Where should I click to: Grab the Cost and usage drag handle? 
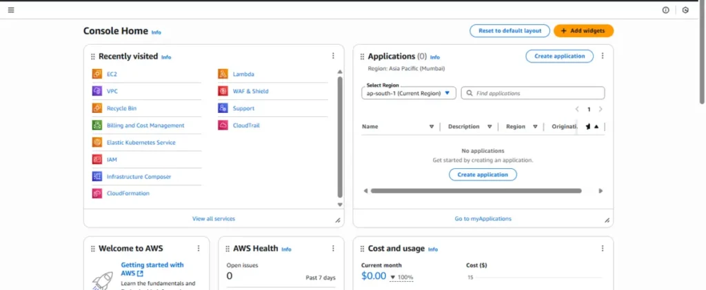pos(363,249)
